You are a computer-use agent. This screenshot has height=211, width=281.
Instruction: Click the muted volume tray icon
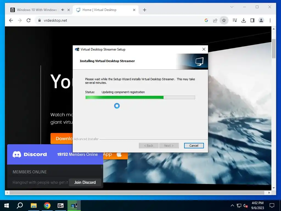tap(246, 206)
